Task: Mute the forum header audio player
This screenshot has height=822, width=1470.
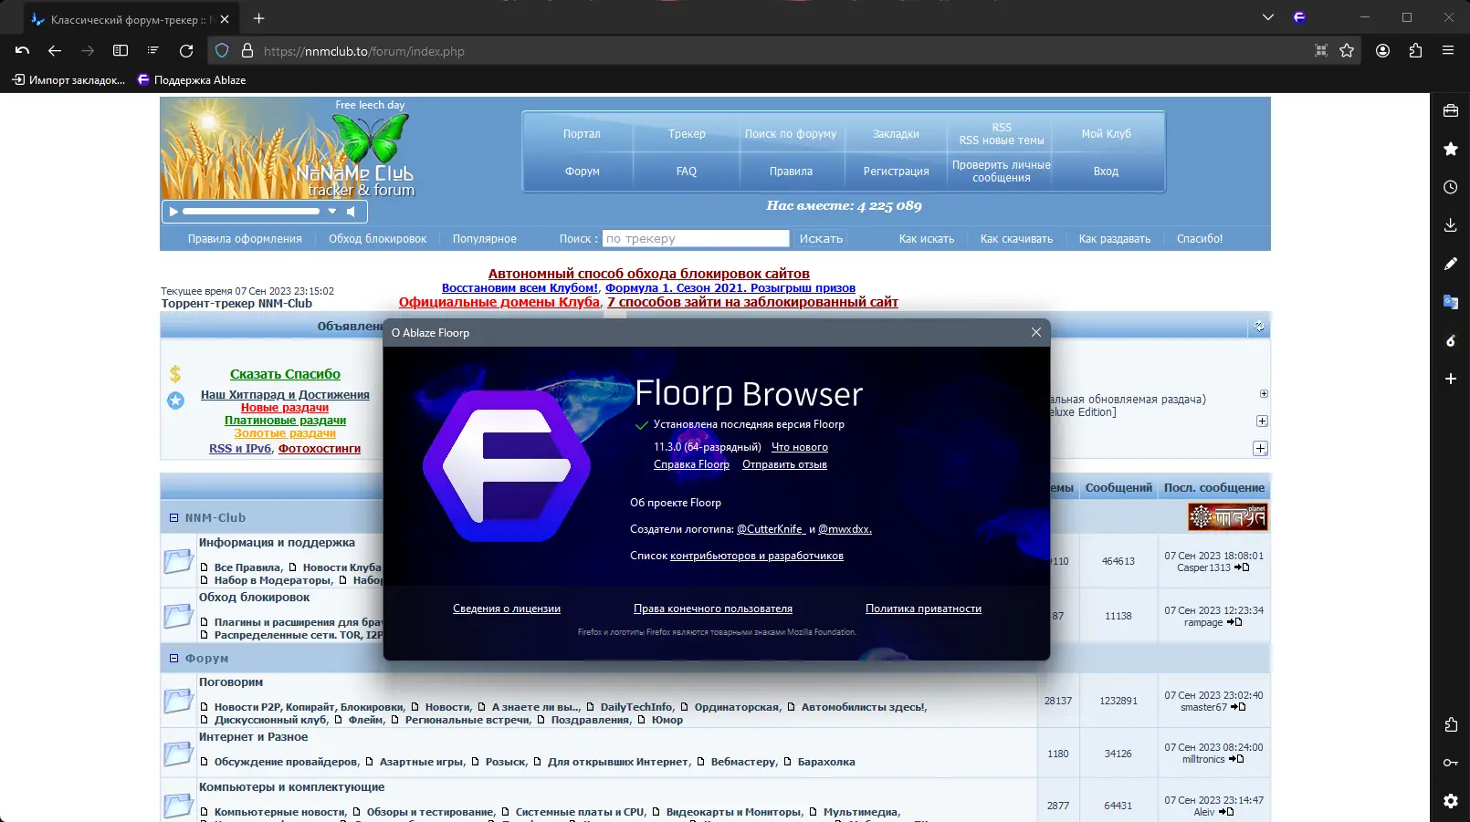Action: (x=351, y=212)
